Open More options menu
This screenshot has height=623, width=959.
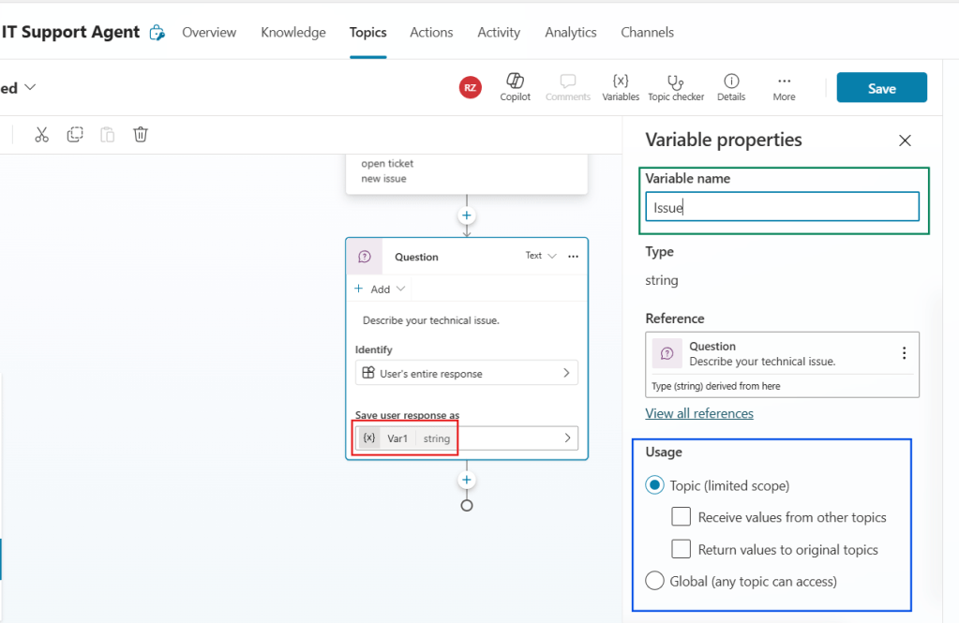click(x=784, y=86)
